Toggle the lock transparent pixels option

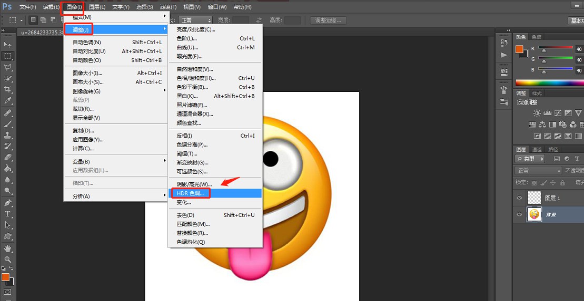534,183
